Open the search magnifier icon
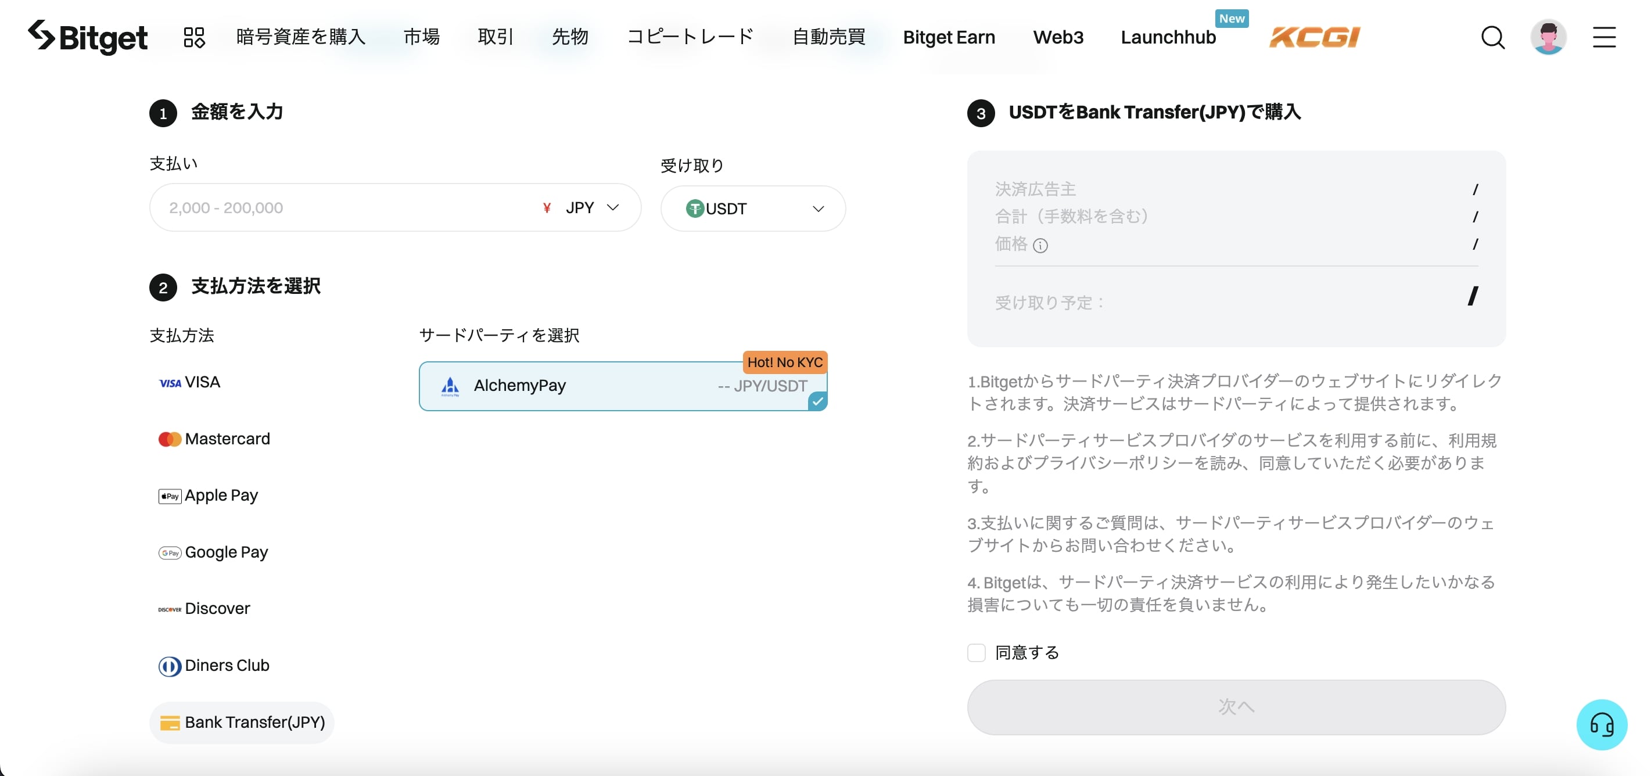1651x776 pixels. tap(1492, 37)
